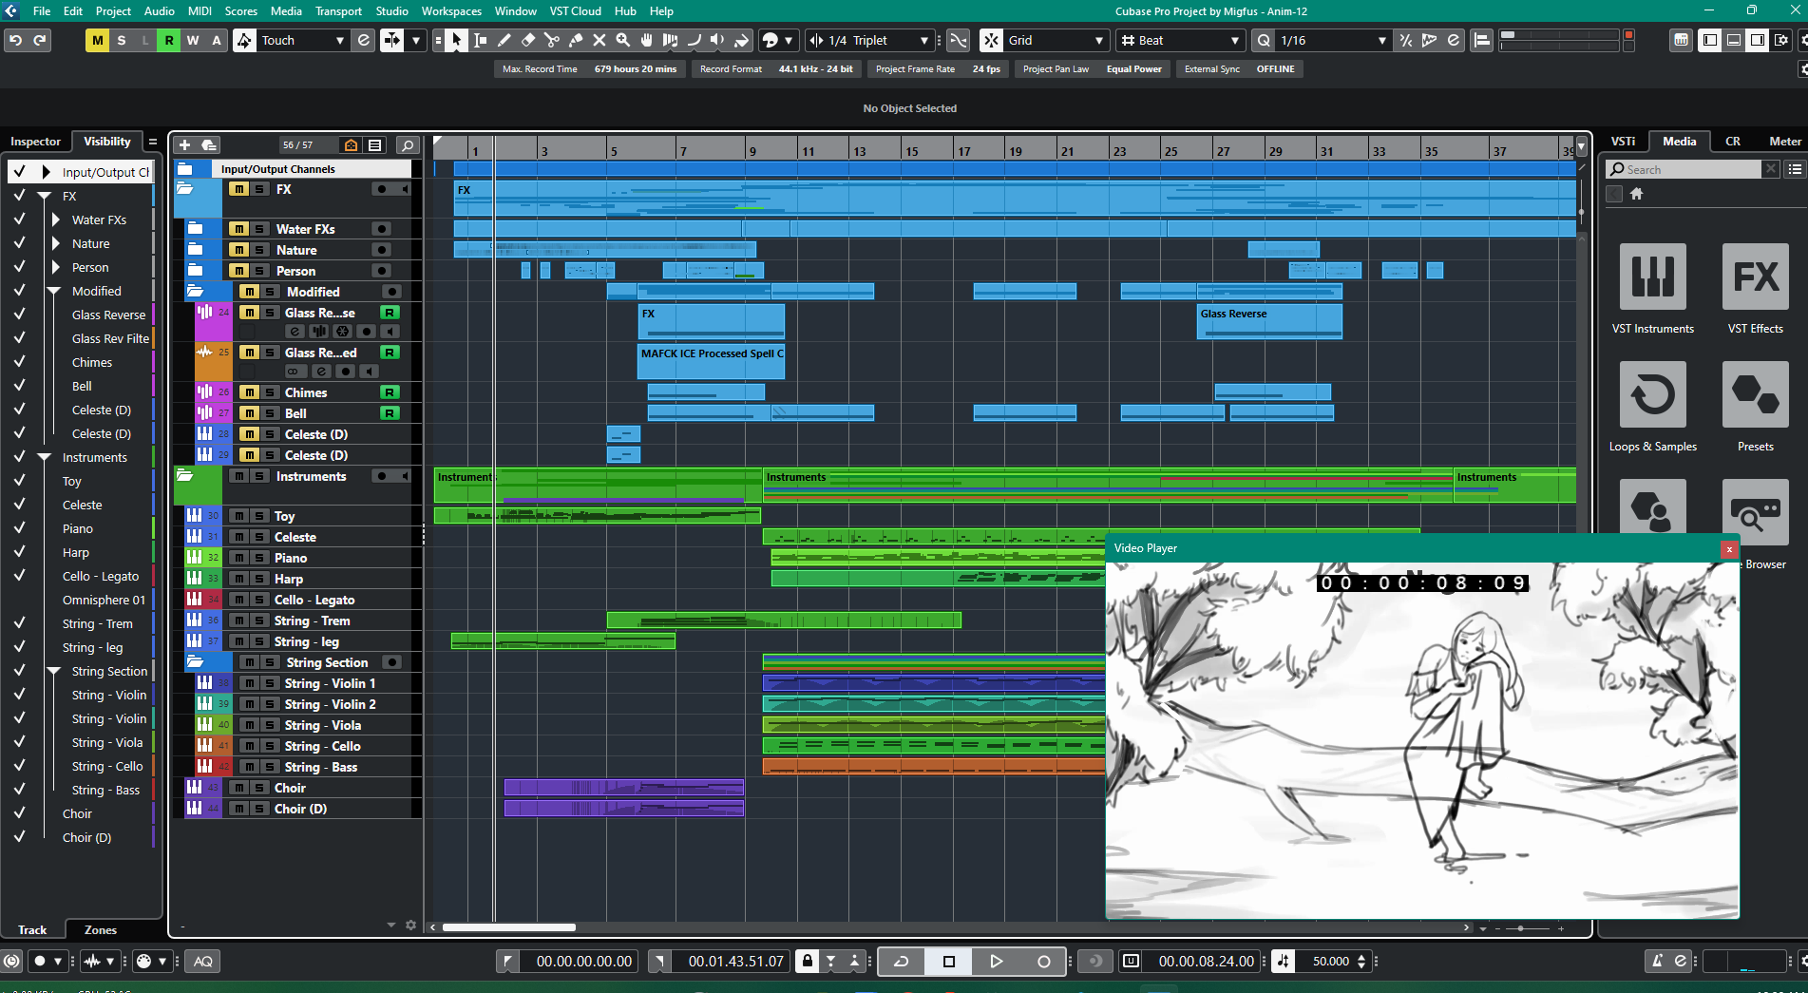Toggle global Mute state M button
Screen dimensions: 1808x993
pyautogui.click(x=97, y=40)
